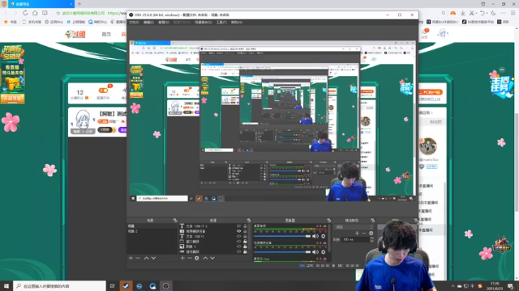
Task: Open new browser tab with plus
Action: [79, 4]
